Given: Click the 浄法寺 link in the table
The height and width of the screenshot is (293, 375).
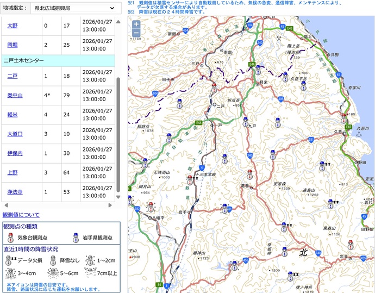Looking at the screenshot, I should (15, 192).
